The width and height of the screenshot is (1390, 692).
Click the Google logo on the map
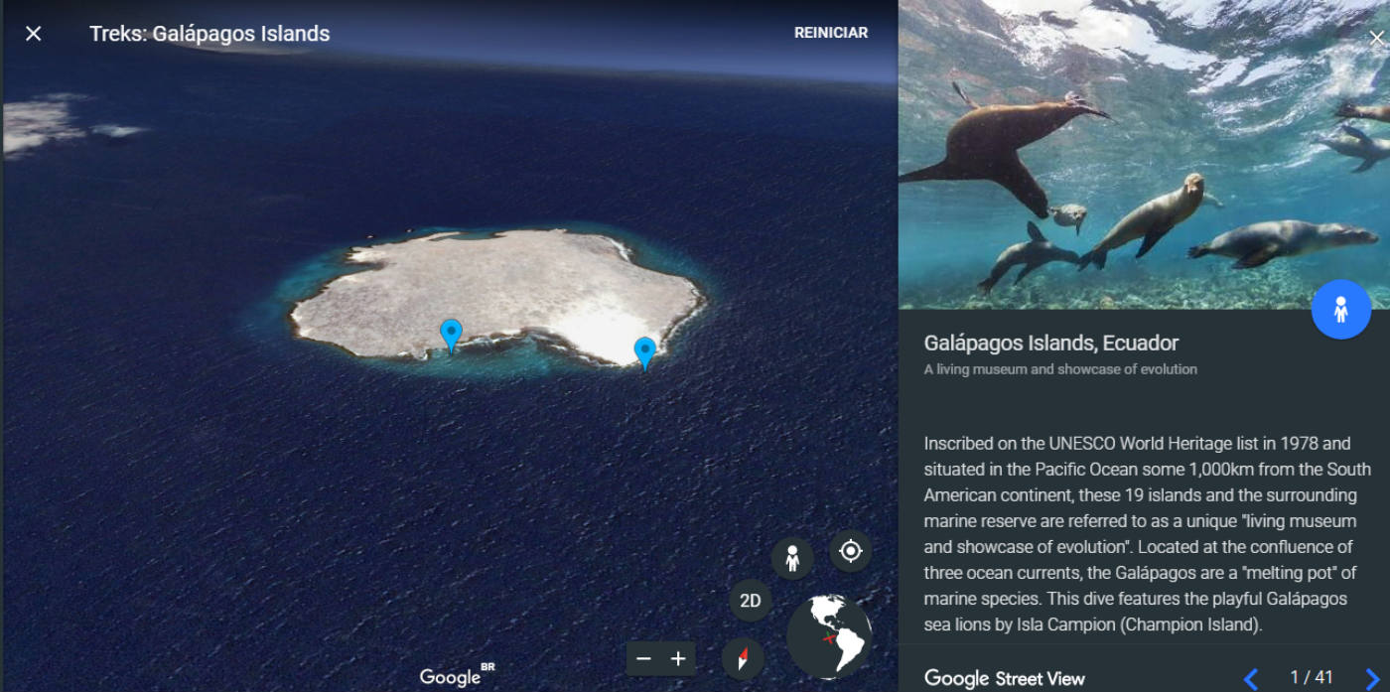[x=457, y=676]
